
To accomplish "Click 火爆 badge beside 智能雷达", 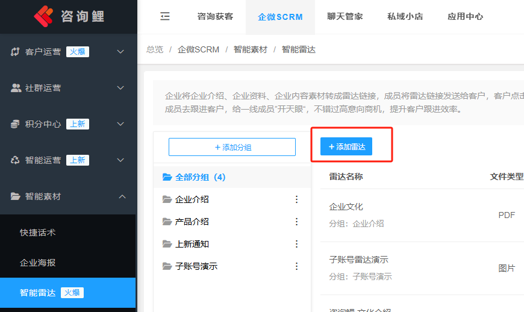I will (x=72, y=293).
